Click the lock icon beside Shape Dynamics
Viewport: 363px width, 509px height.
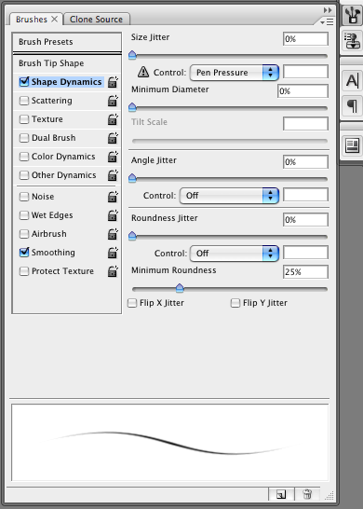113,82
